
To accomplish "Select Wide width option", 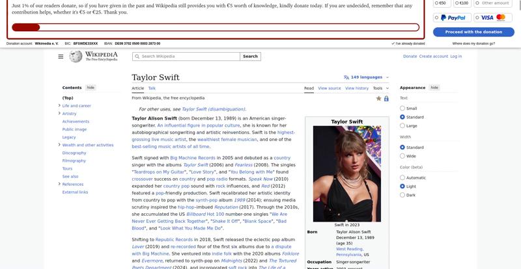I will click(402, 156).
